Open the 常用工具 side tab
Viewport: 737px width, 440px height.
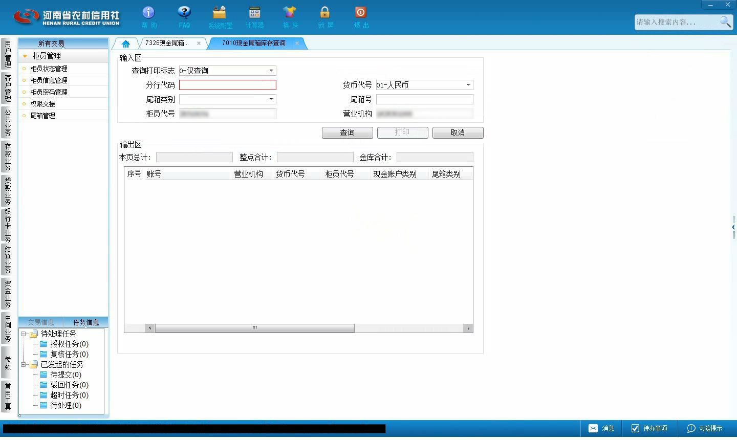(7, 397)
